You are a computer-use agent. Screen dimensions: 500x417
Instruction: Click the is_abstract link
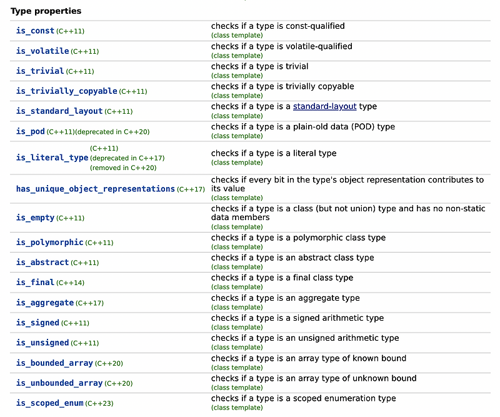pos(42,262)
